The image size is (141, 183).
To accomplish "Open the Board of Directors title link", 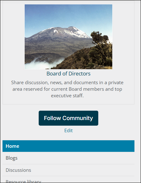I will 68,74.
